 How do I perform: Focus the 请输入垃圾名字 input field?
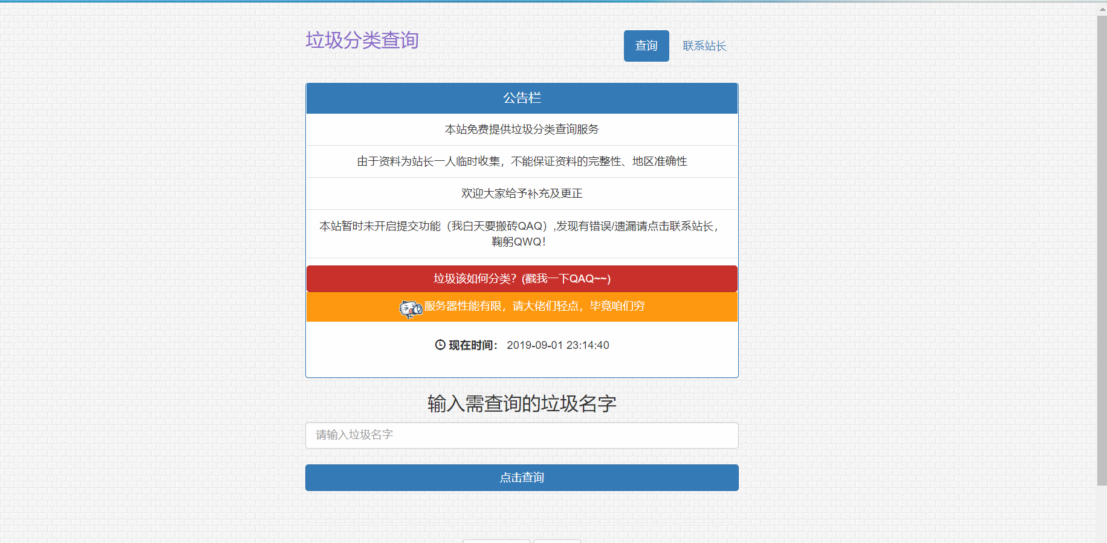[522, 435]
